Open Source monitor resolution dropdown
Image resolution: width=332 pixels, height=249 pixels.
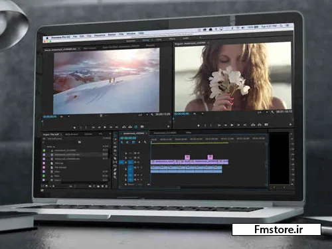tap(143, 115)
